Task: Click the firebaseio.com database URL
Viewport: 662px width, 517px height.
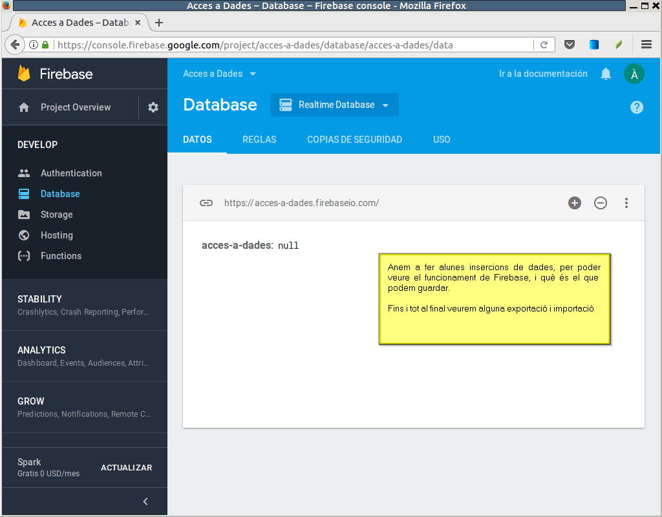Action: 301,203
